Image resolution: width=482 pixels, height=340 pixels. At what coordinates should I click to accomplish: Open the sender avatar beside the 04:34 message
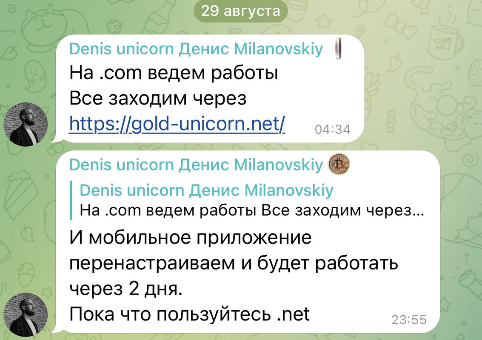tap(26, 124)
